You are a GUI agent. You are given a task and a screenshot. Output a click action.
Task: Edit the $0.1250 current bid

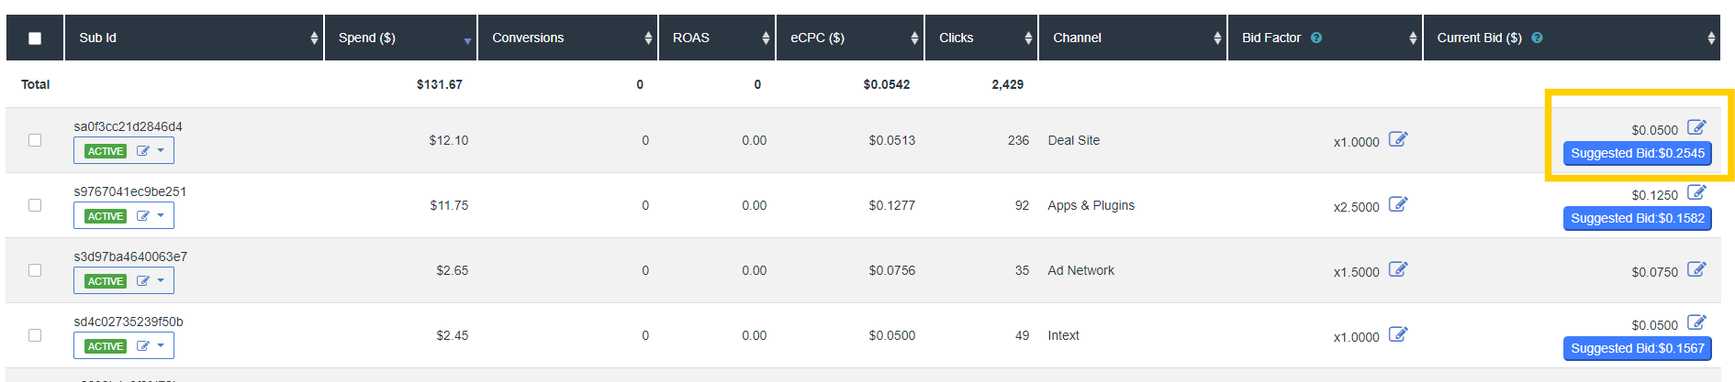[1696, 192]
